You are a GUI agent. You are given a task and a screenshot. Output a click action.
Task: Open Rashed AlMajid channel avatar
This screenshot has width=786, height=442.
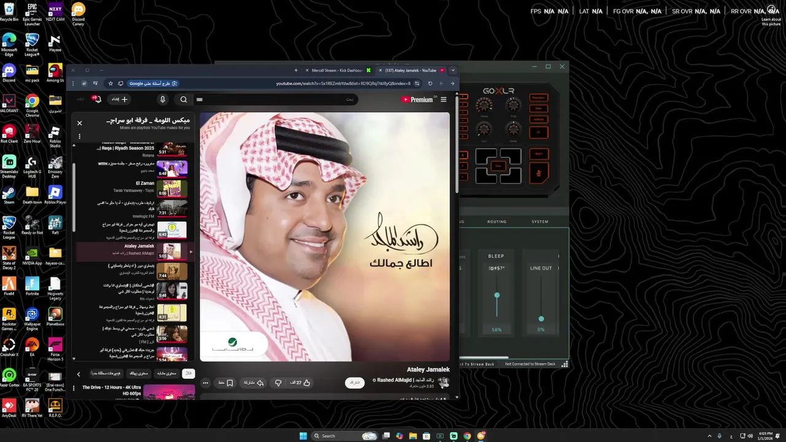point(443,382)
